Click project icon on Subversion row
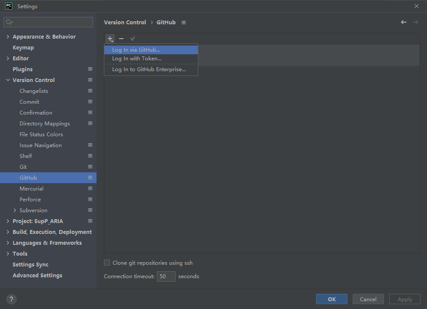 (x=90, y=210)
